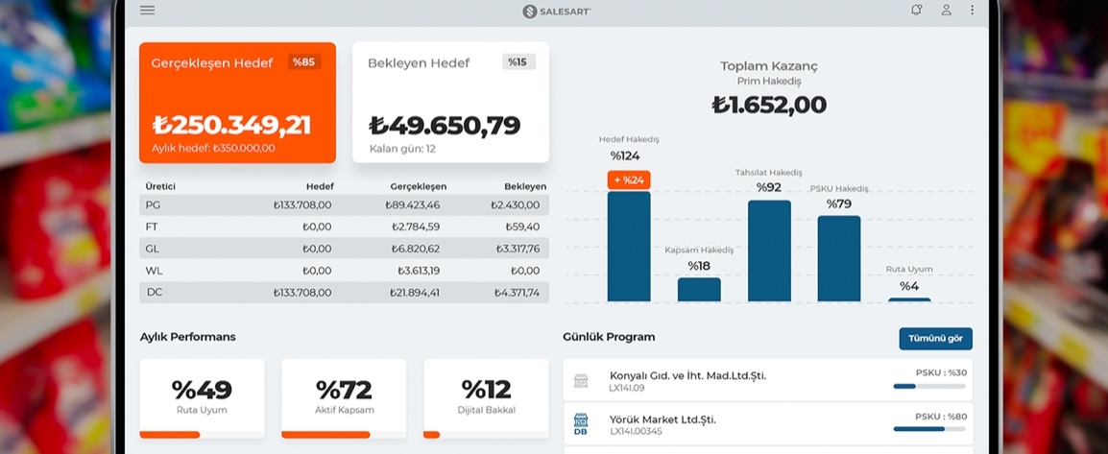1108x454 pixels.
Task: Select the Bekleyen Hedef card
Action: (x=450, y=103)
